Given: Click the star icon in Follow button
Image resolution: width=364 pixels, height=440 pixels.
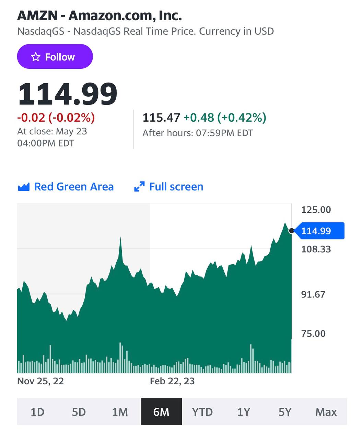Looking at the screenshot, I should click(36, 57).
